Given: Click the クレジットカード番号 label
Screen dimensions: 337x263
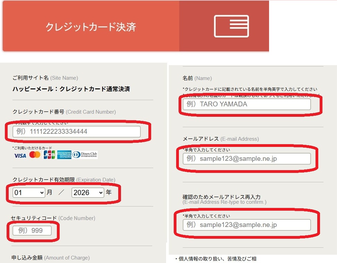Looking at the screenshot, I should point(38,112).
